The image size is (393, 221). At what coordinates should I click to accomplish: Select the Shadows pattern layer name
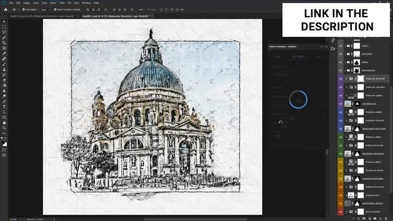pyautogui.click(x=373, y=162)
